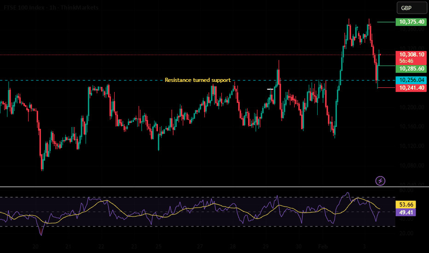Viewport: 429px width, 253px height.
Task: Select the green 10,285.60 price label
Action: pos(412,69)
